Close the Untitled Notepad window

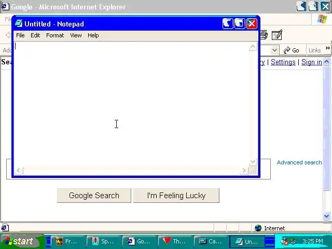click(x=252, y=23)
